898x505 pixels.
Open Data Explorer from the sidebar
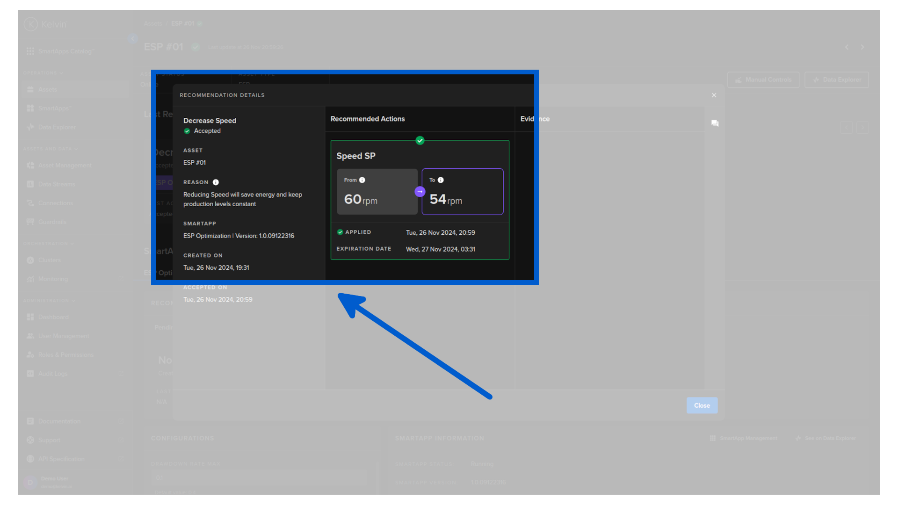click(57, 127)
